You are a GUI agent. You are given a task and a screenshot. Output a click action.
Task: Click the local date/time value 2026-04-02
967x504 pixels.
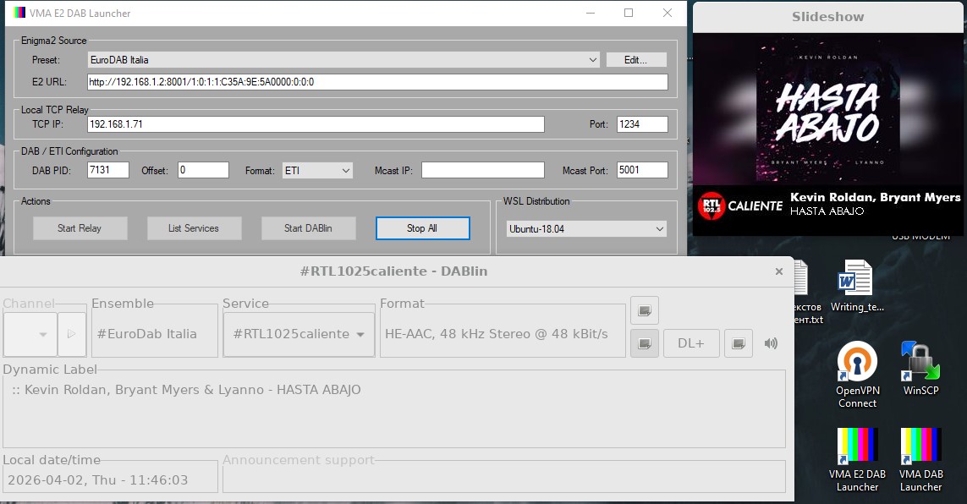(x=97, y=480)
